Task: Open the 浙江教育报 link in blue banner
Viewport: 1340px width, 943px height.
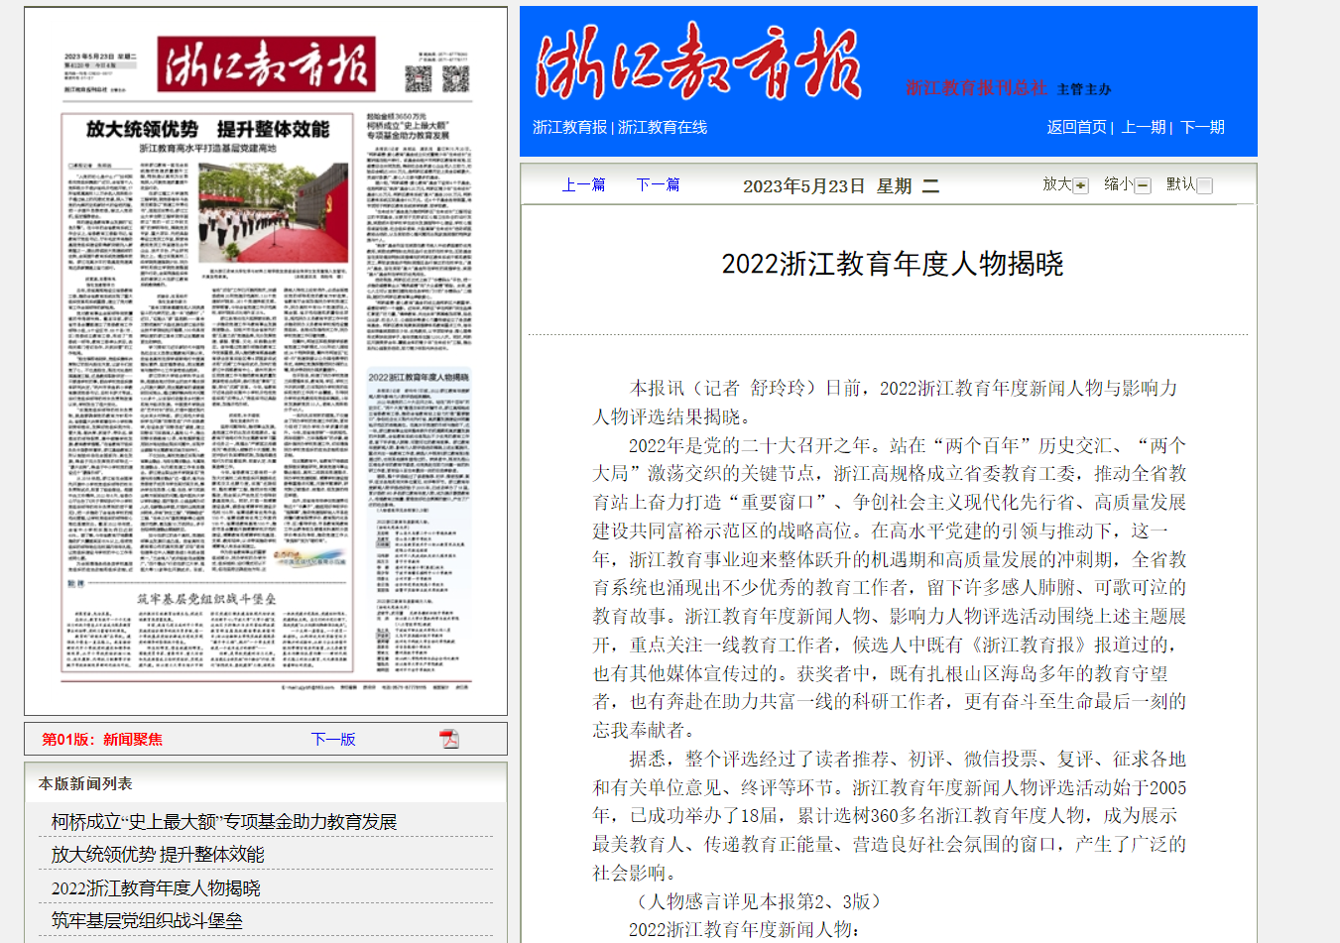Action: (569, 127)
